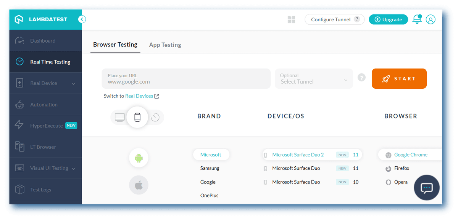Select the Samsung brand
The height and width of the screenshot is (220, 458).
click(210, 168)
